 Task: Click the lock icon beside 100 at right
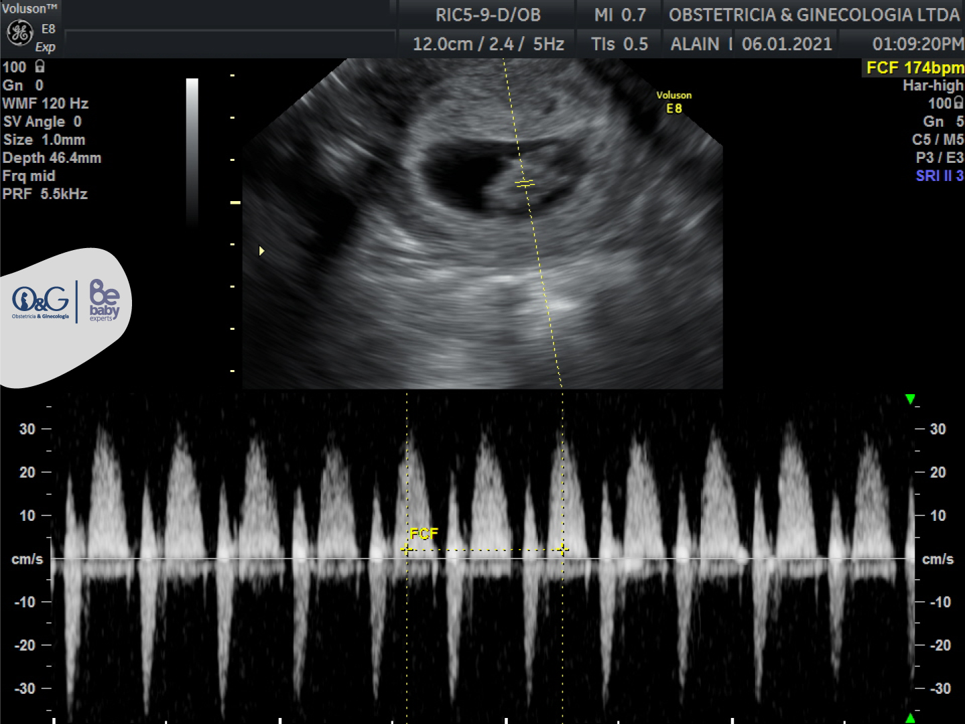pos(959,103)
